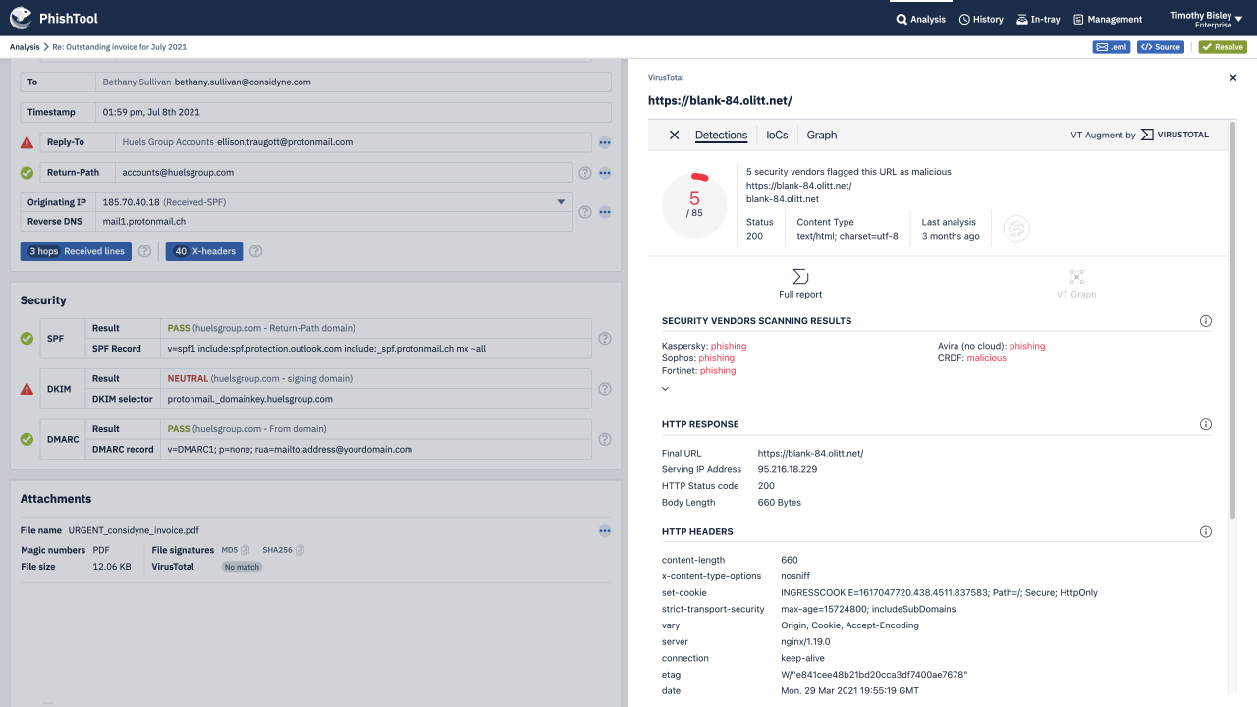Switch to the IoCs tab
The height and width of the screenshot is (707, 1257).
[x=777, y=136]
